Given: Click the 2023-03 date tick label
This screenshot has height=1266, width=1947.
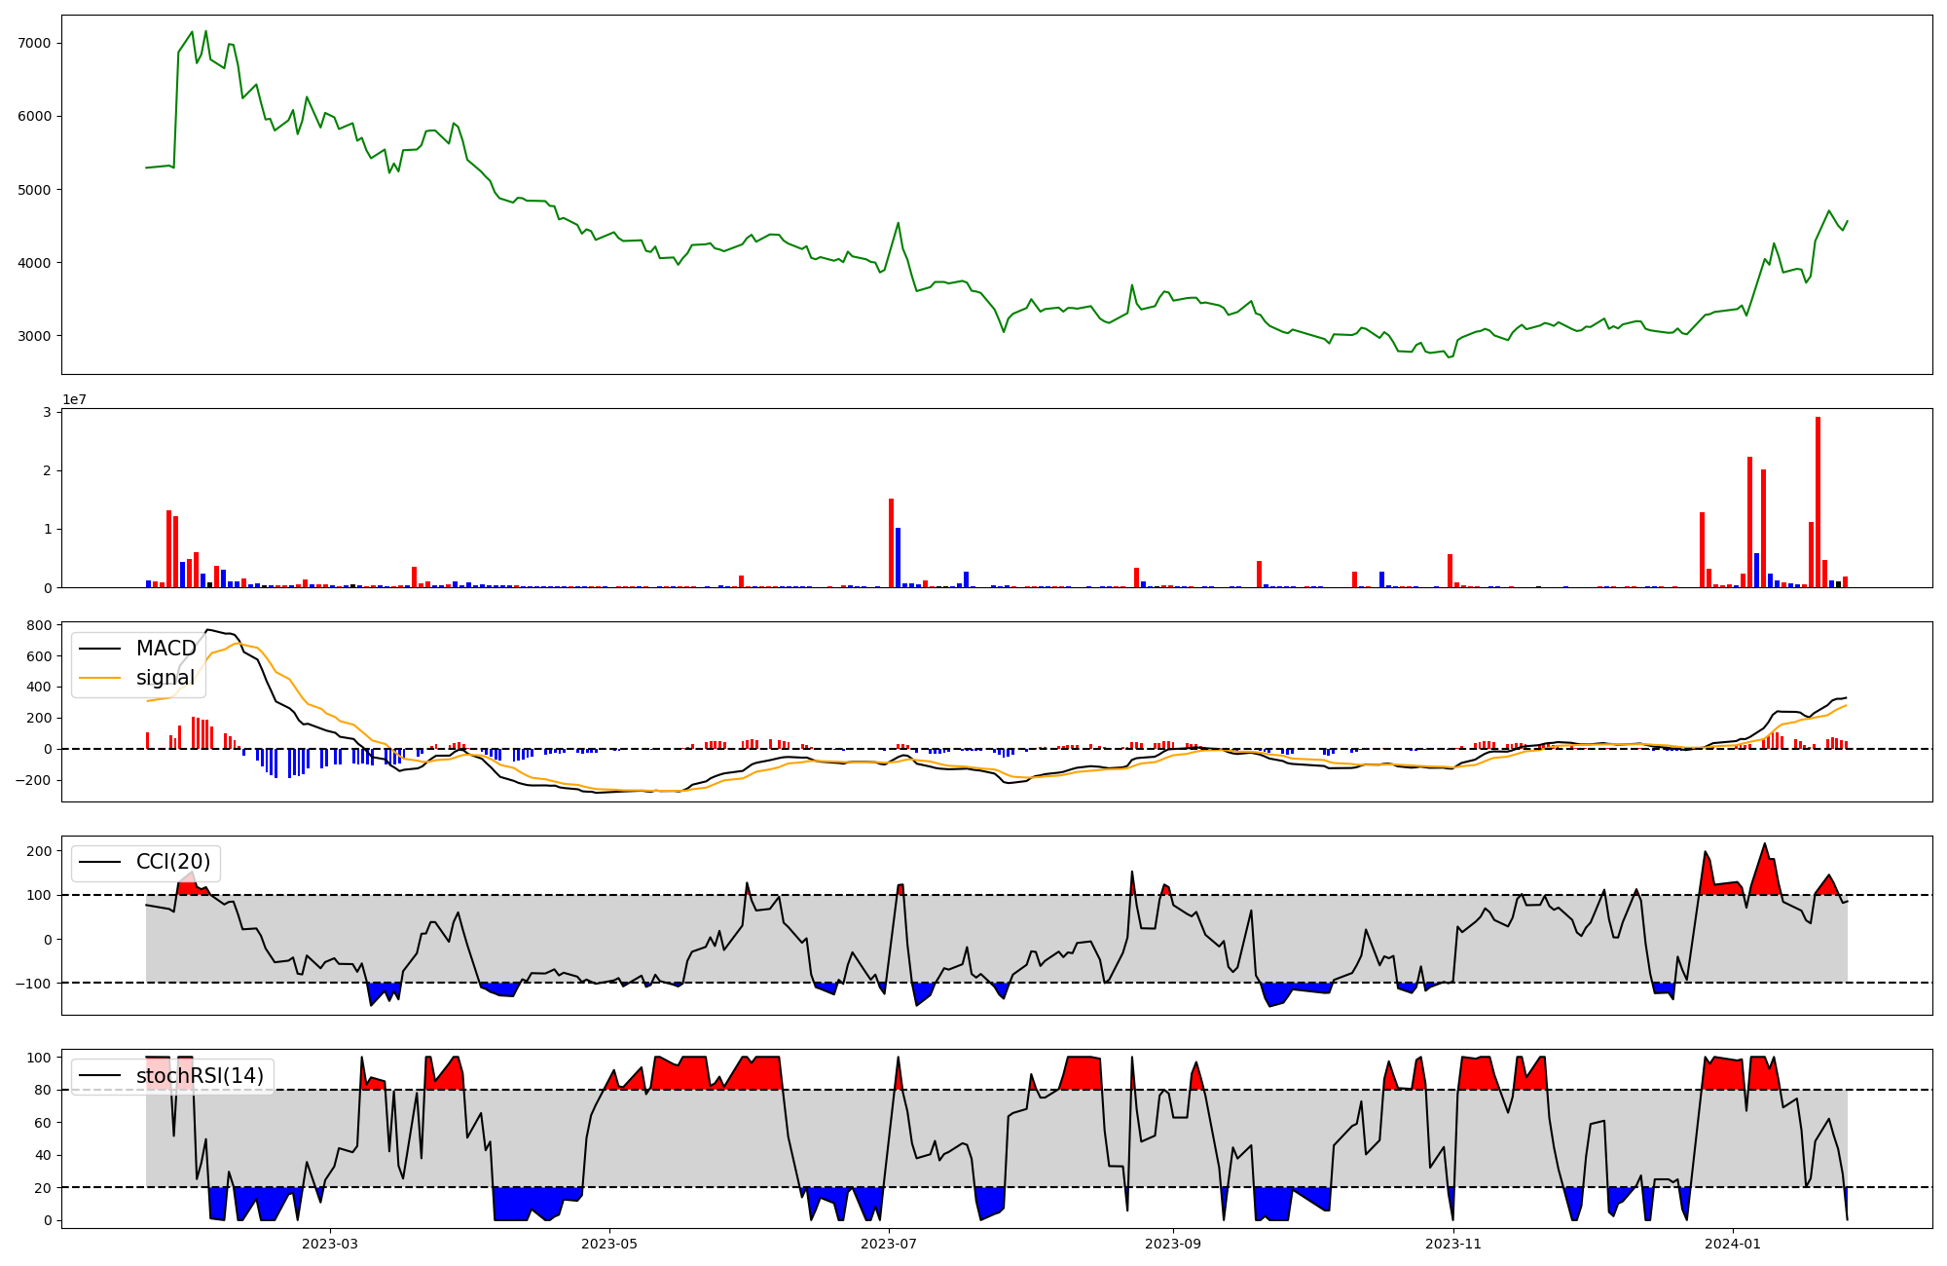Looking at the screenshot, I should 330,1244.
